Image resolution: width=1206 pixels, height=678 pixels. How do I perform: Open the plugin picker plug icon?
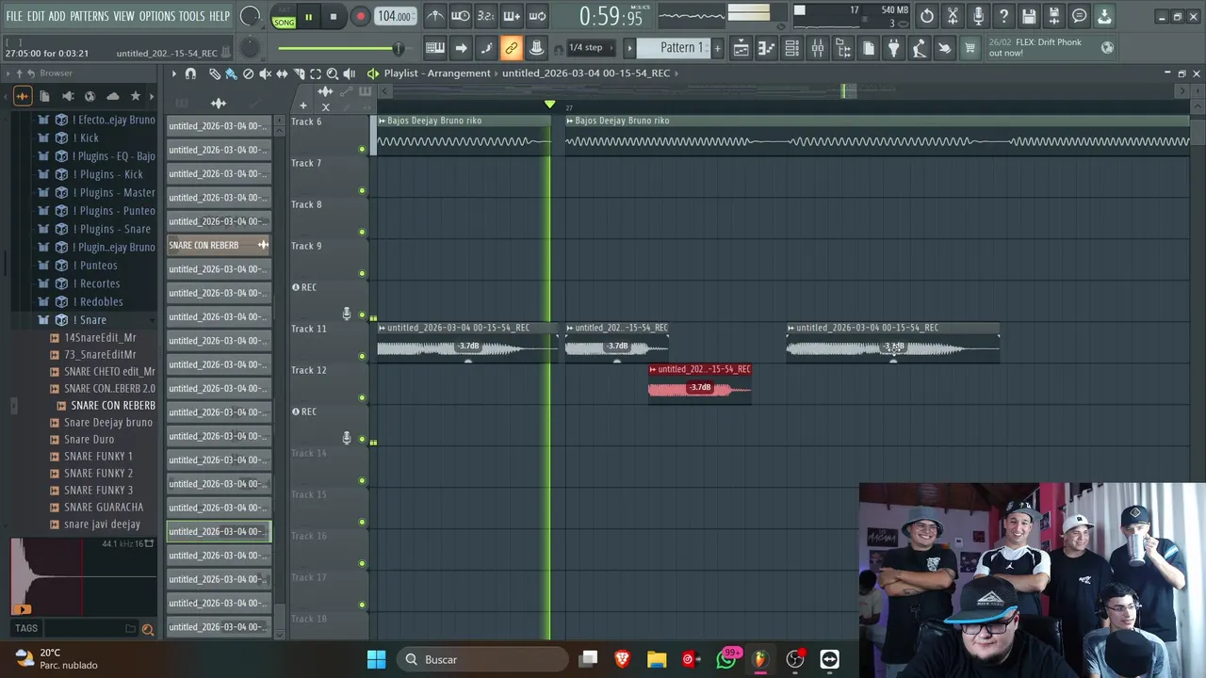(893, 48)
